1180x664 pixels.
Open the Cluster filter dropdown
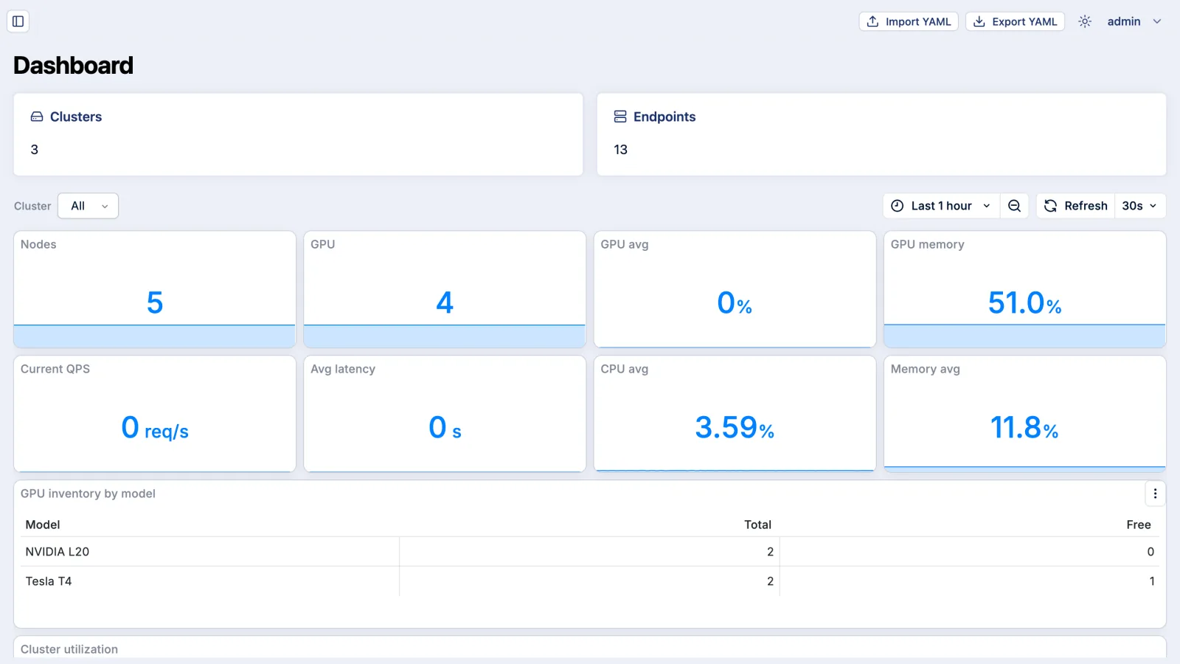tap(88, 206)
